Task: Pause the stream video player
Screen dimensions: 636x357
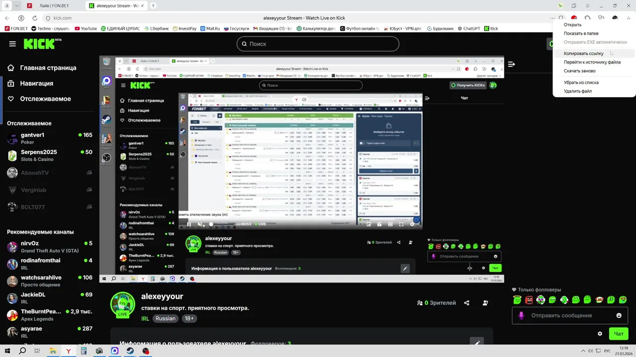Action: click(x=189, y=224)
